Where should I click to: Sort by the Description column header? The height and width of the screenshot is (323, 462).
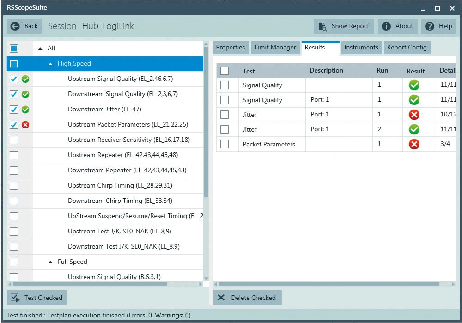326,70
